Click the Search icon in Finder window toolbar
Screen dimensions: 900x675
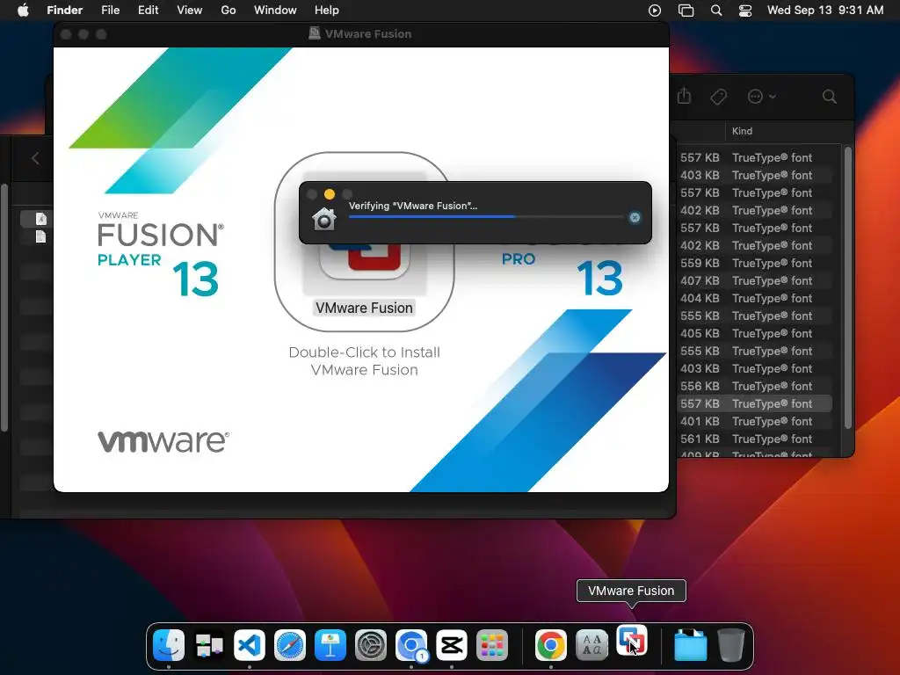[x=830, y=97]
